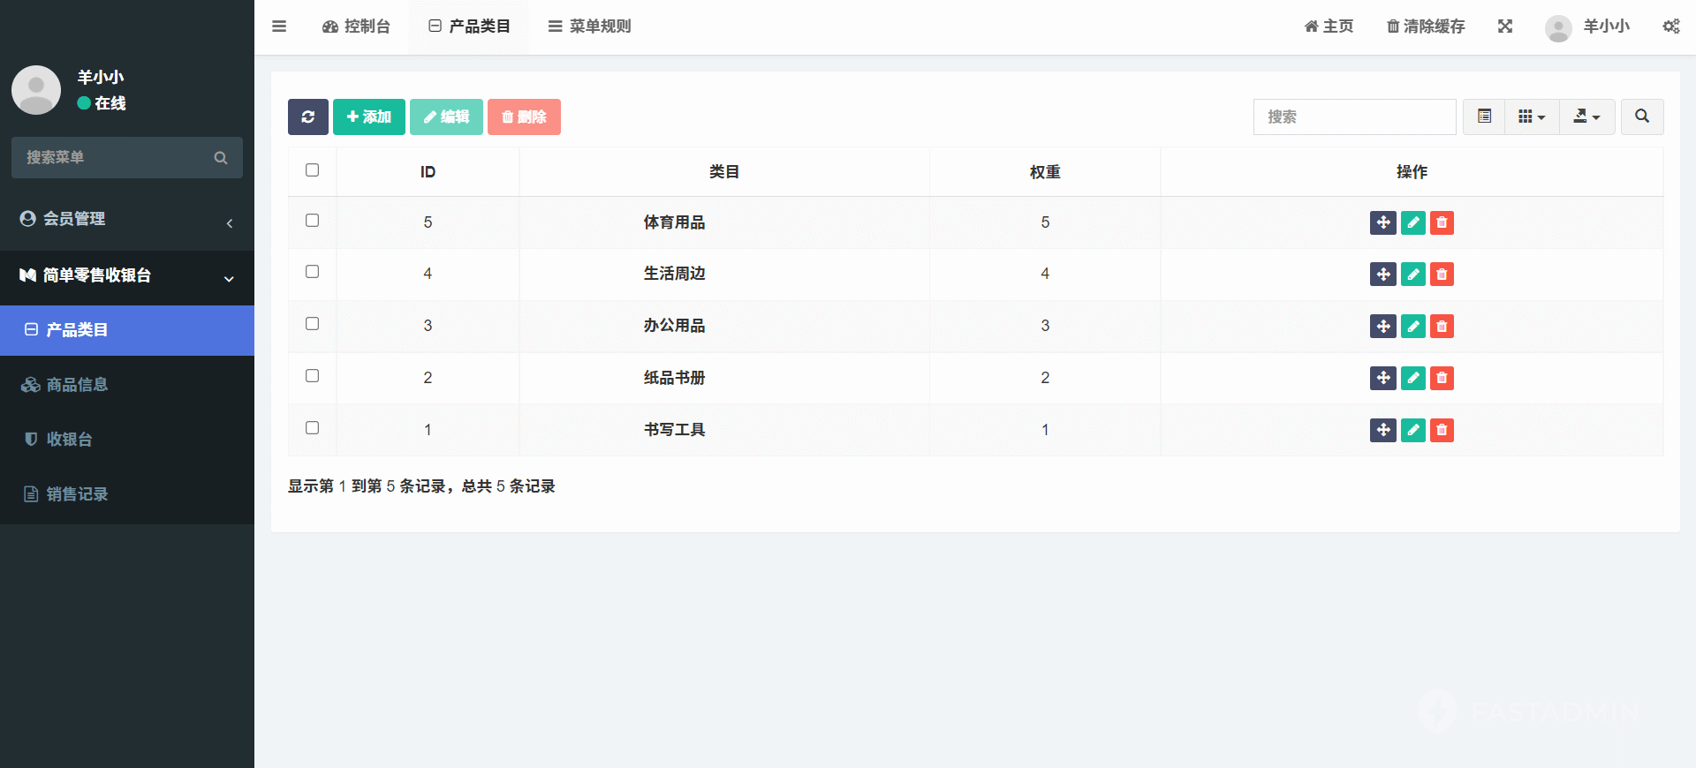Click 清除缓存 in top bar
This screenshot has width=1696, height=768.
(x=1426, y=26)
